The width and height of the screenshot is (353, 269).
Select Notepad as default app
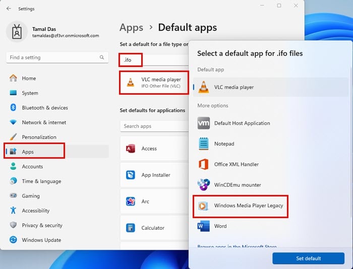271,144
